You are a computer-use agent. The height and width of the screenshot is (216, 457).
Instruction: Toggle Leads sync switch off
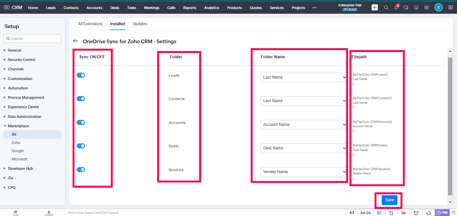pos(81,75)
